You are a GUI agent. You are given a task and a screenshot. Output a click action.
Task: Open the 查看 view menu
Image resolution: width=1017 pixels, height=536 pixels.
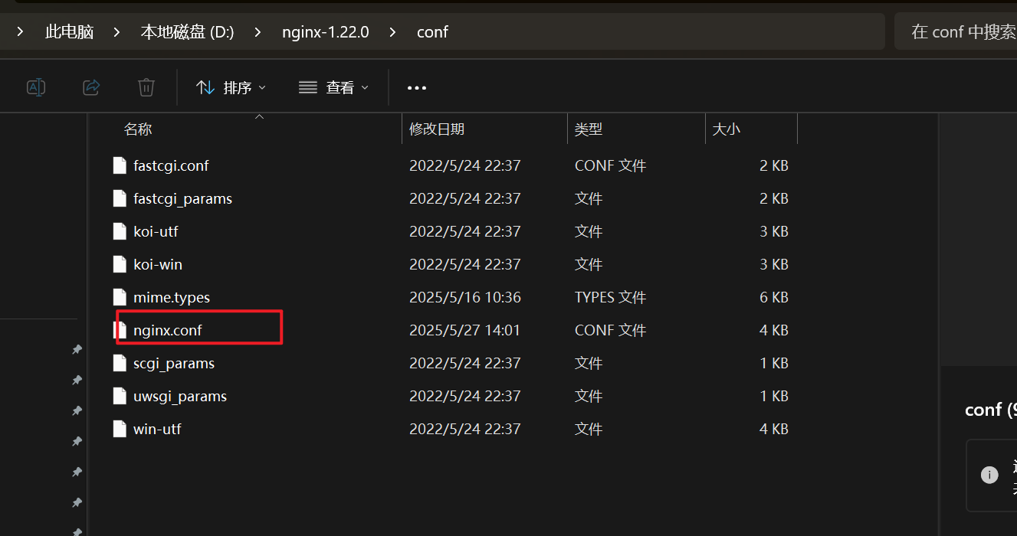coord(333,87)
